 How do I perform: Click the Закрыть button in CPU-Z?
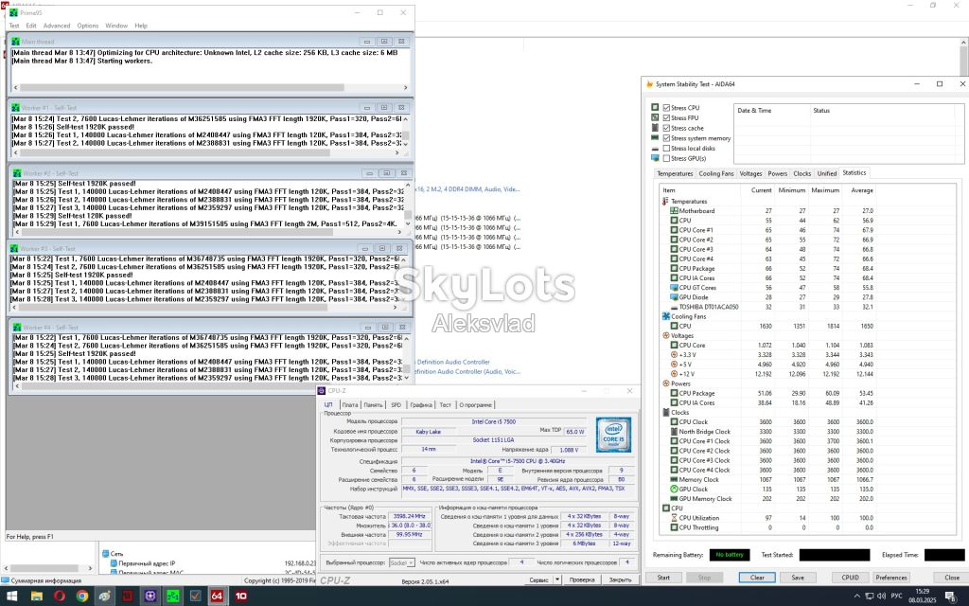620,579
